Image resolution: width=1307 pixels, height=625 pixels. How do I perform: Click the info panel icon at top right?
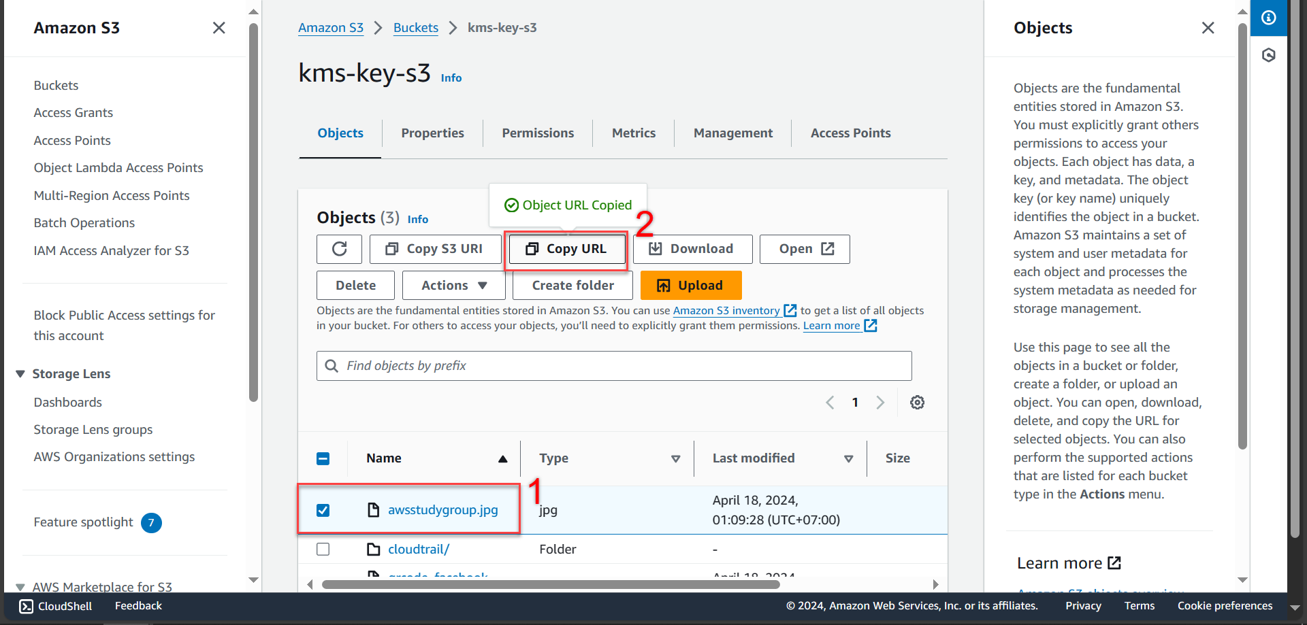coord(1269,18)
